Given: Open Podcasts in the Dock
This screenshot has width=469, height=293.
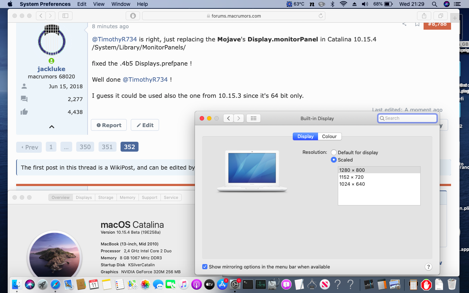Looking at the screenshot, I should tap(196, 284).
